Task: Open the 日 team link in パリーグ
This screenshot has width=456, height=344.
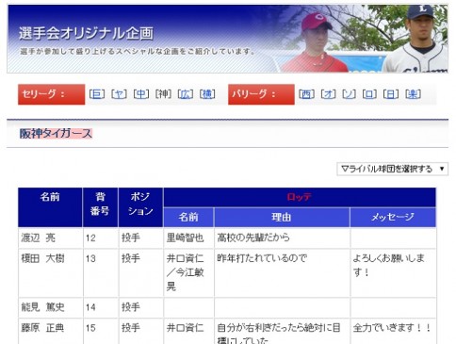Action: click(391, 94)
